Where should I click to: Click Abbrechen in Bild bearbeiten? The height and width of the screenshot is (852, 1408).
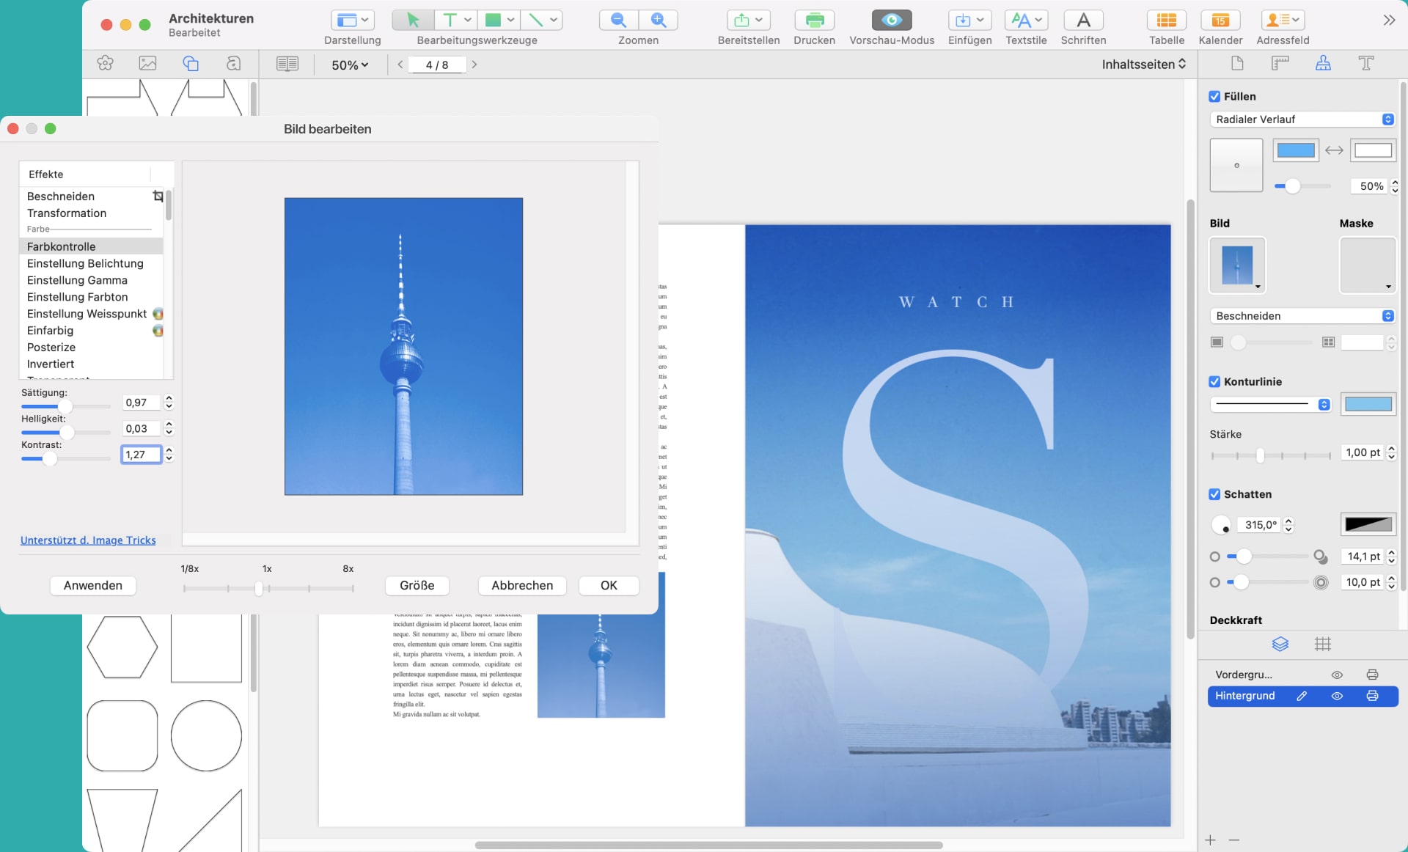(x=522, y=585)
